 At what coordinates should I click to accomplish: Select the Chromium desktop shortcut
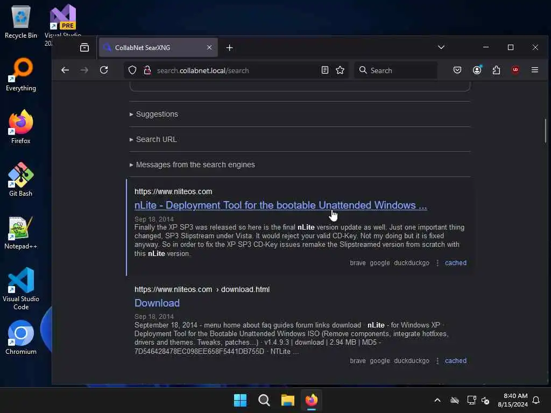(21, 338)
